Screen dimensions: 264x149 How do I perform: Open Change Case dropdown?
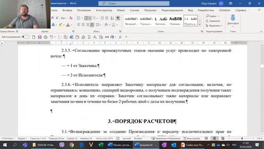pos(64,18)
